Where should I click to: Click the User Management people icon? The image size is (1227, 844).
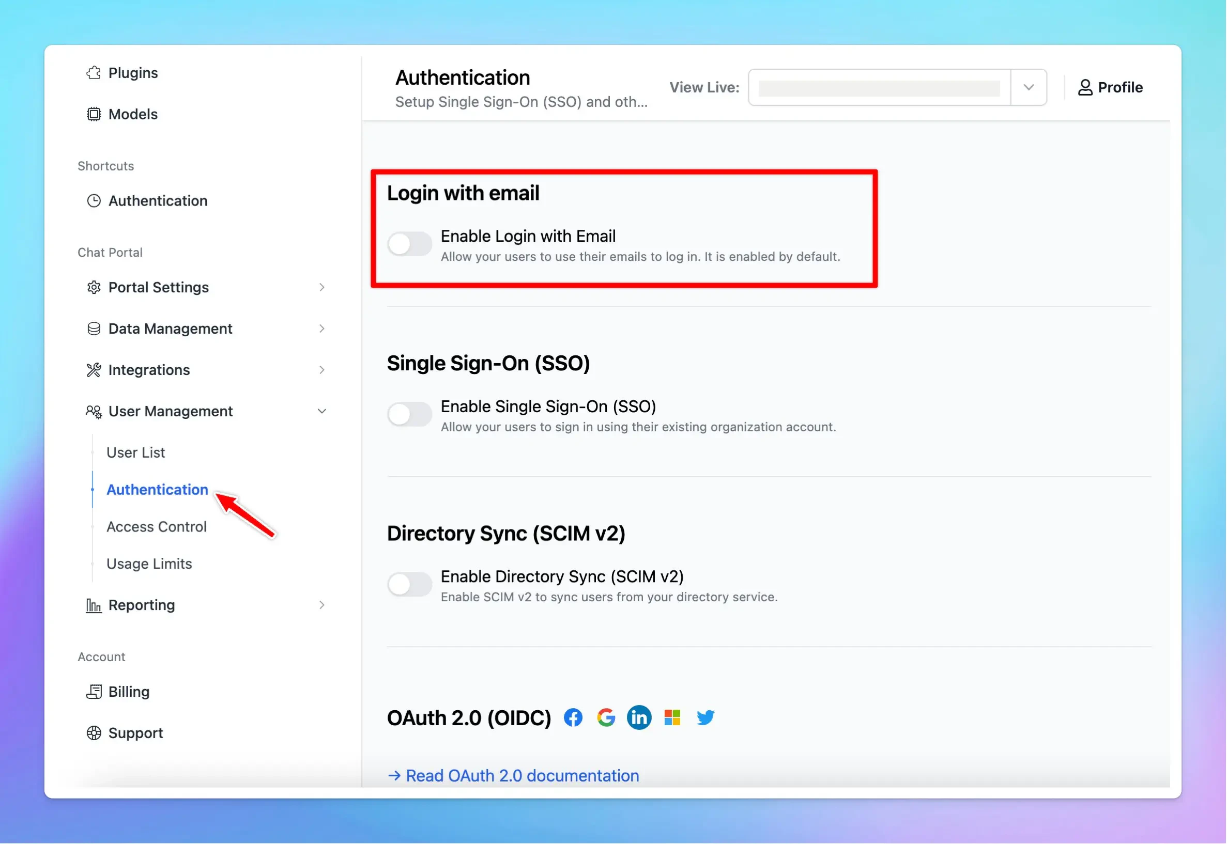pyautogui.click(x=94, y=412)
